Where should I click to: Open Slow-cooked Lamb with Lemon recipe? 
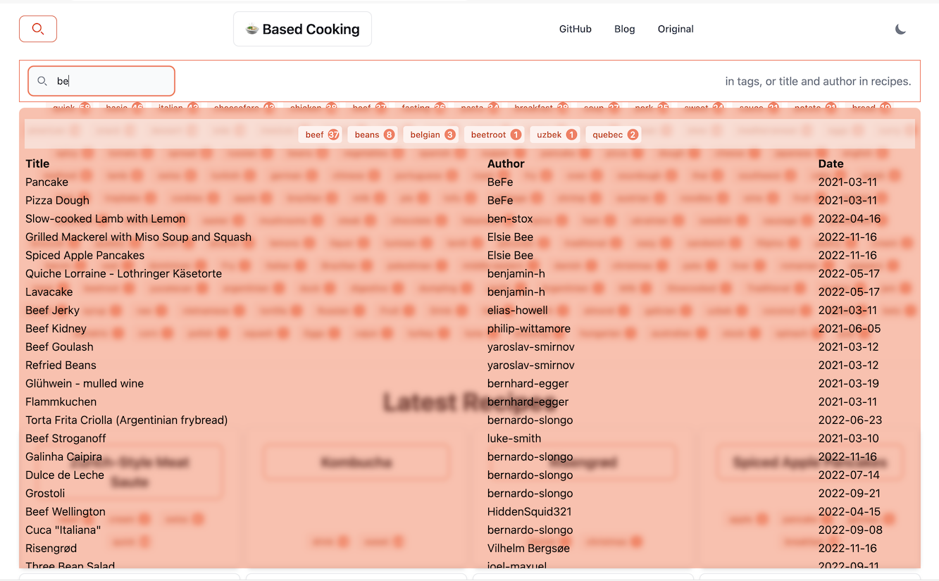coord(105,218)
